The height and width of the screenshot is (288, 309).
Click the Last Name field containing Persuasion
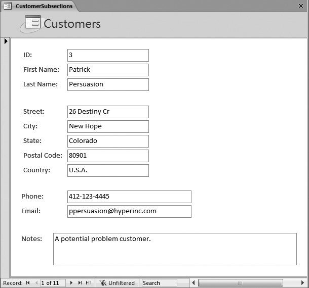click(108, 84)
